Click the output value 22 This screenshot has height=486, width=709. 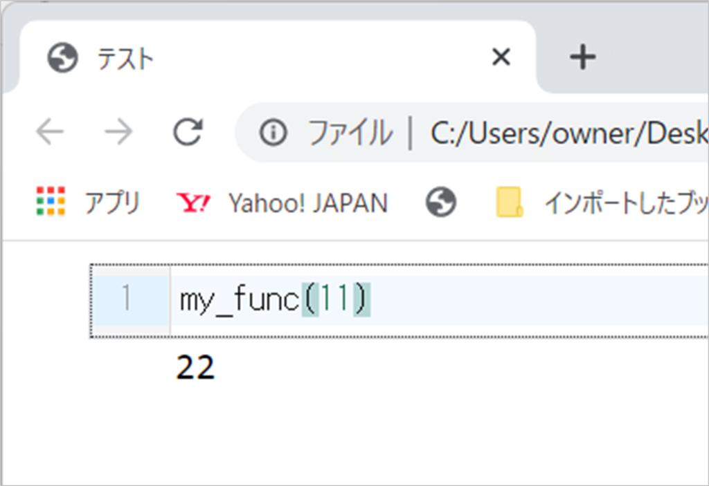(195, 368)
